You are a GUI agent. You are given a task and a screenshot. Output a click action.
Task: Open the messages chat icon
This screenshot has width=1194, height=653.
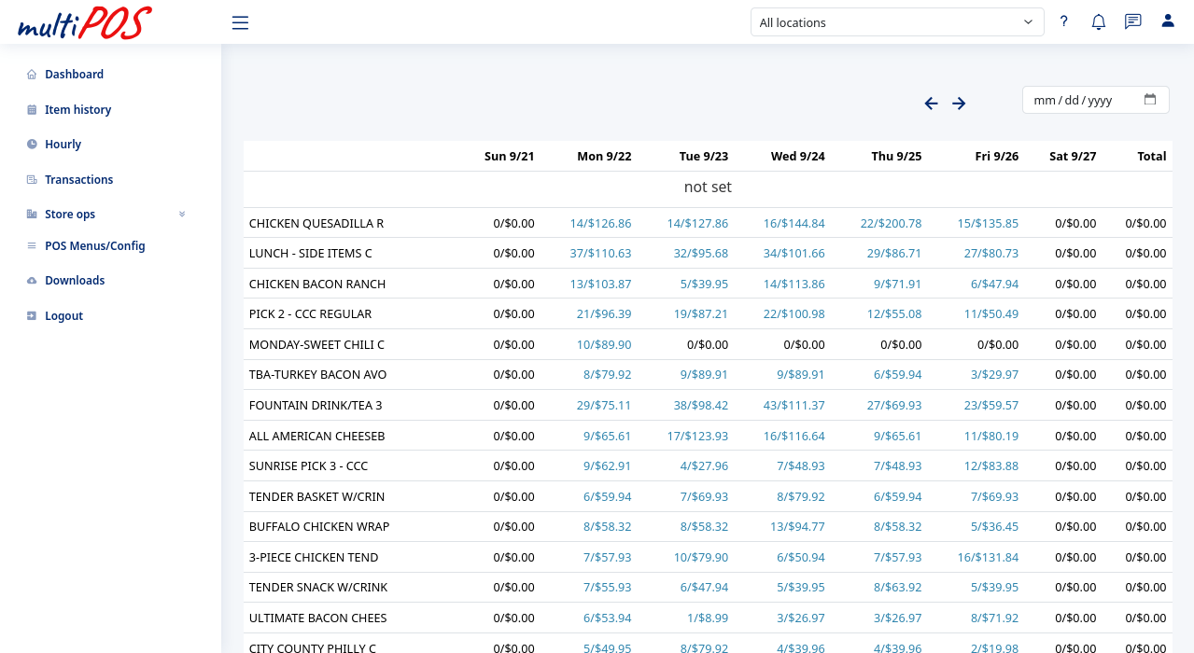pos(1132,22)
